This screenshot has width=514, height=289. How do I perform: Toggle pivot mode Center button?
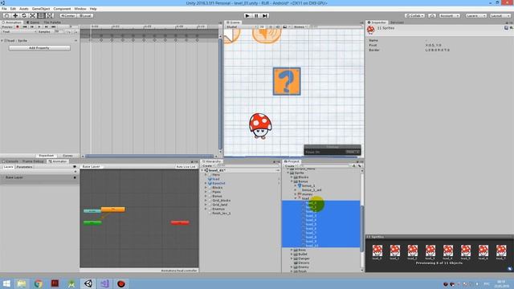68,15
